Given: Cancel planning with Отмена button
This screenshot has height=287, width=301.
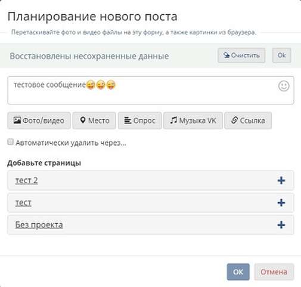Looking at the screenshot, I should (274, 271).
